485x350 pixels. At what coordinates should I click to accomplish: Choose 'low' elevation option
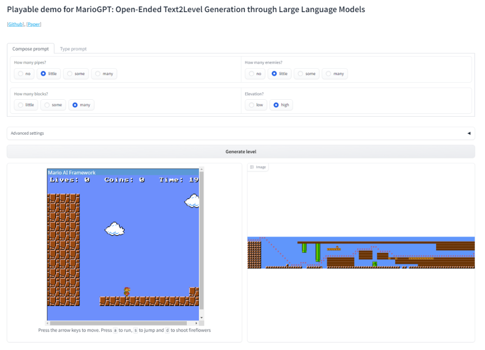(256, 105)
